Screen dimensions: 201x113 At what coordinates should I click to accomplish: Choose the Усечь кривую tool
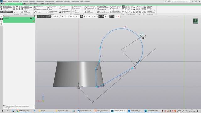tap(90, 7)
